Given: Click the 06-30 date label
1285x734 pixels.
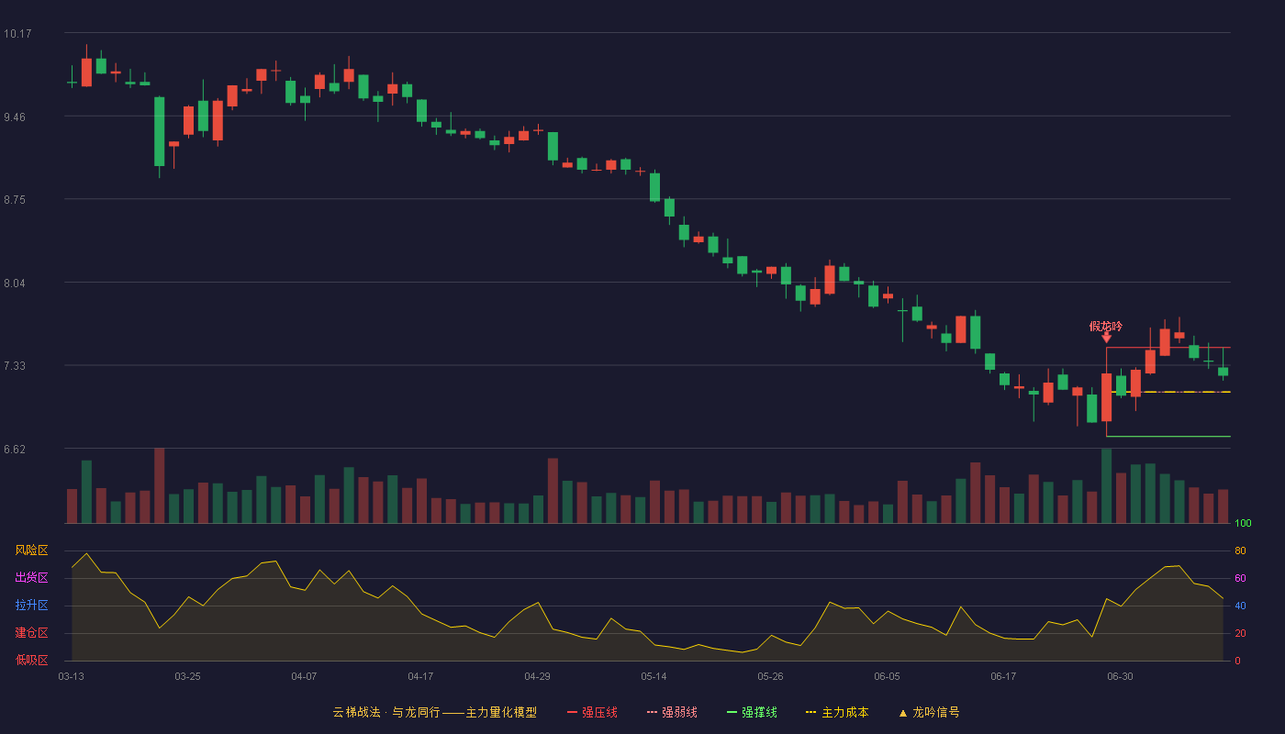Looking at the screenshot, I should 1120,676.
